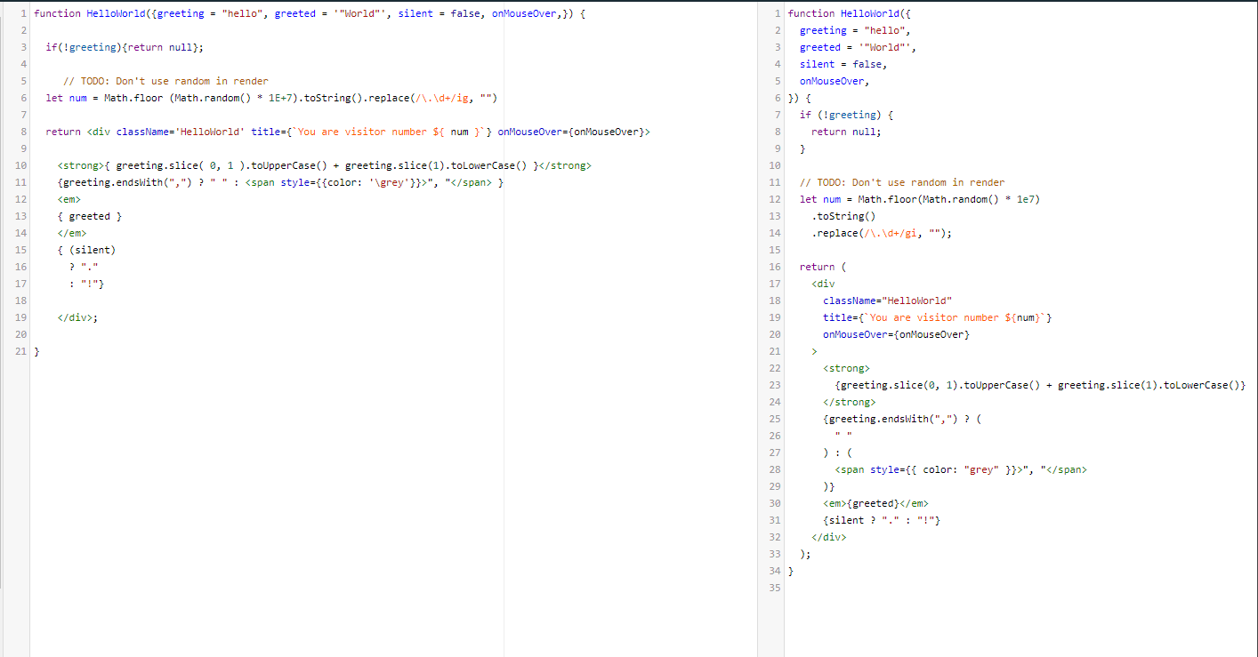This screenshot has height=657, width=1258.
Task: Click empty line 35 in the output pane
Action: [x=1020, y=588]
